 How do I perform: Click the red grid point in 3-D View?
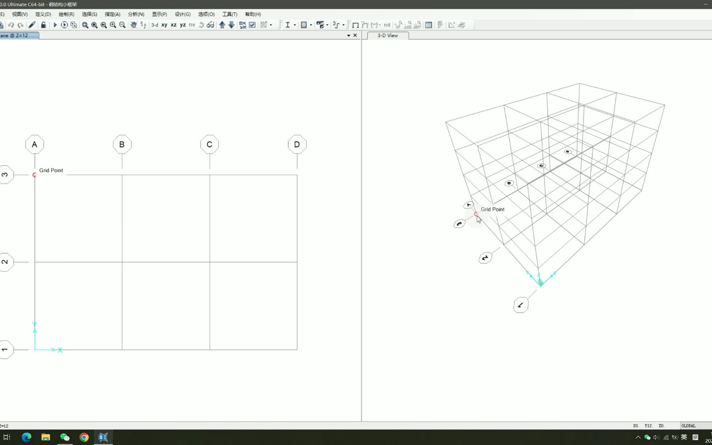(476, 214)
